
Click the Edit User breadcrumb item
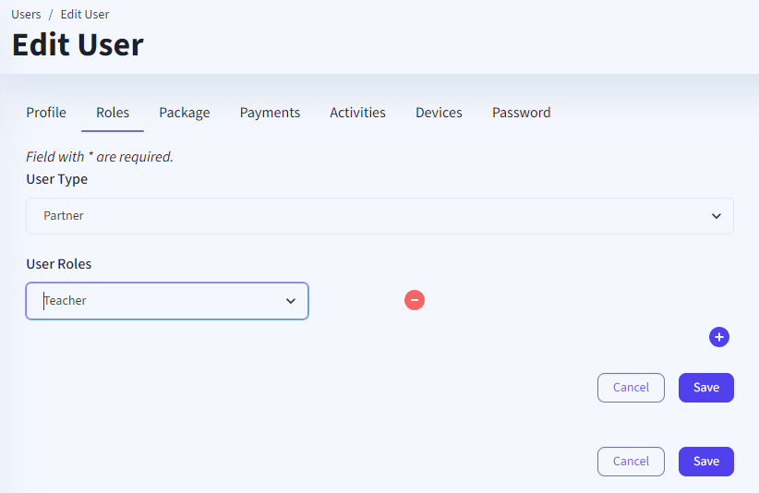click(x=85, y=15)
